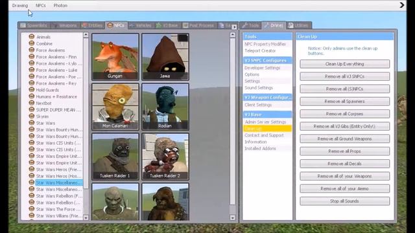Click the Star Wars The Force icon
The width and height of the screenshot is (415, 233).
click(x=32, y=209)
